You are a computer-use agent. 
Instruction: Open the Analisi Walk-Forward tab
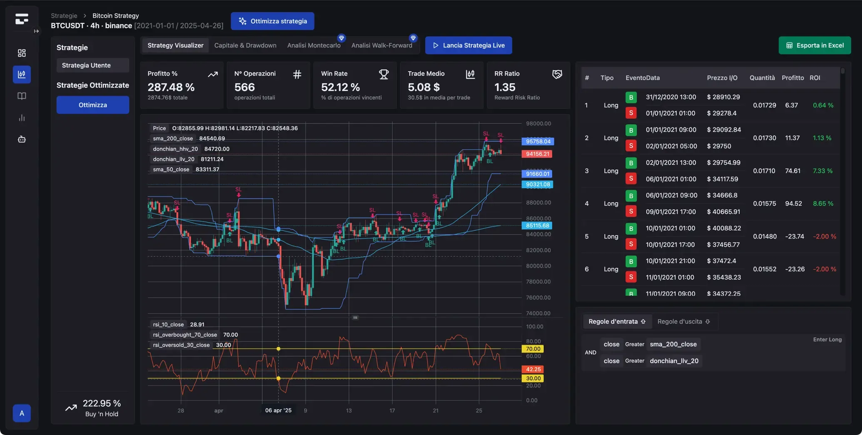(x=381, y=45)
